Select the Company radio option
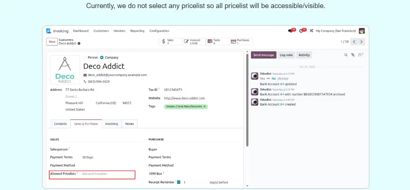Image resolution: width=410 pixels, height=190 pixels. click(102, 57)
